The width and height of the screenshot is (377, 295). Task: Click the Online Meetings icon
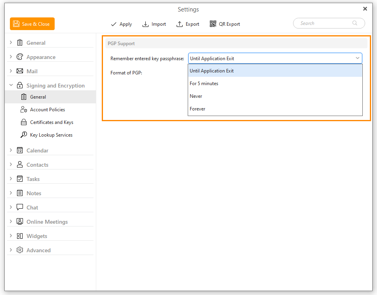[20, 221]
